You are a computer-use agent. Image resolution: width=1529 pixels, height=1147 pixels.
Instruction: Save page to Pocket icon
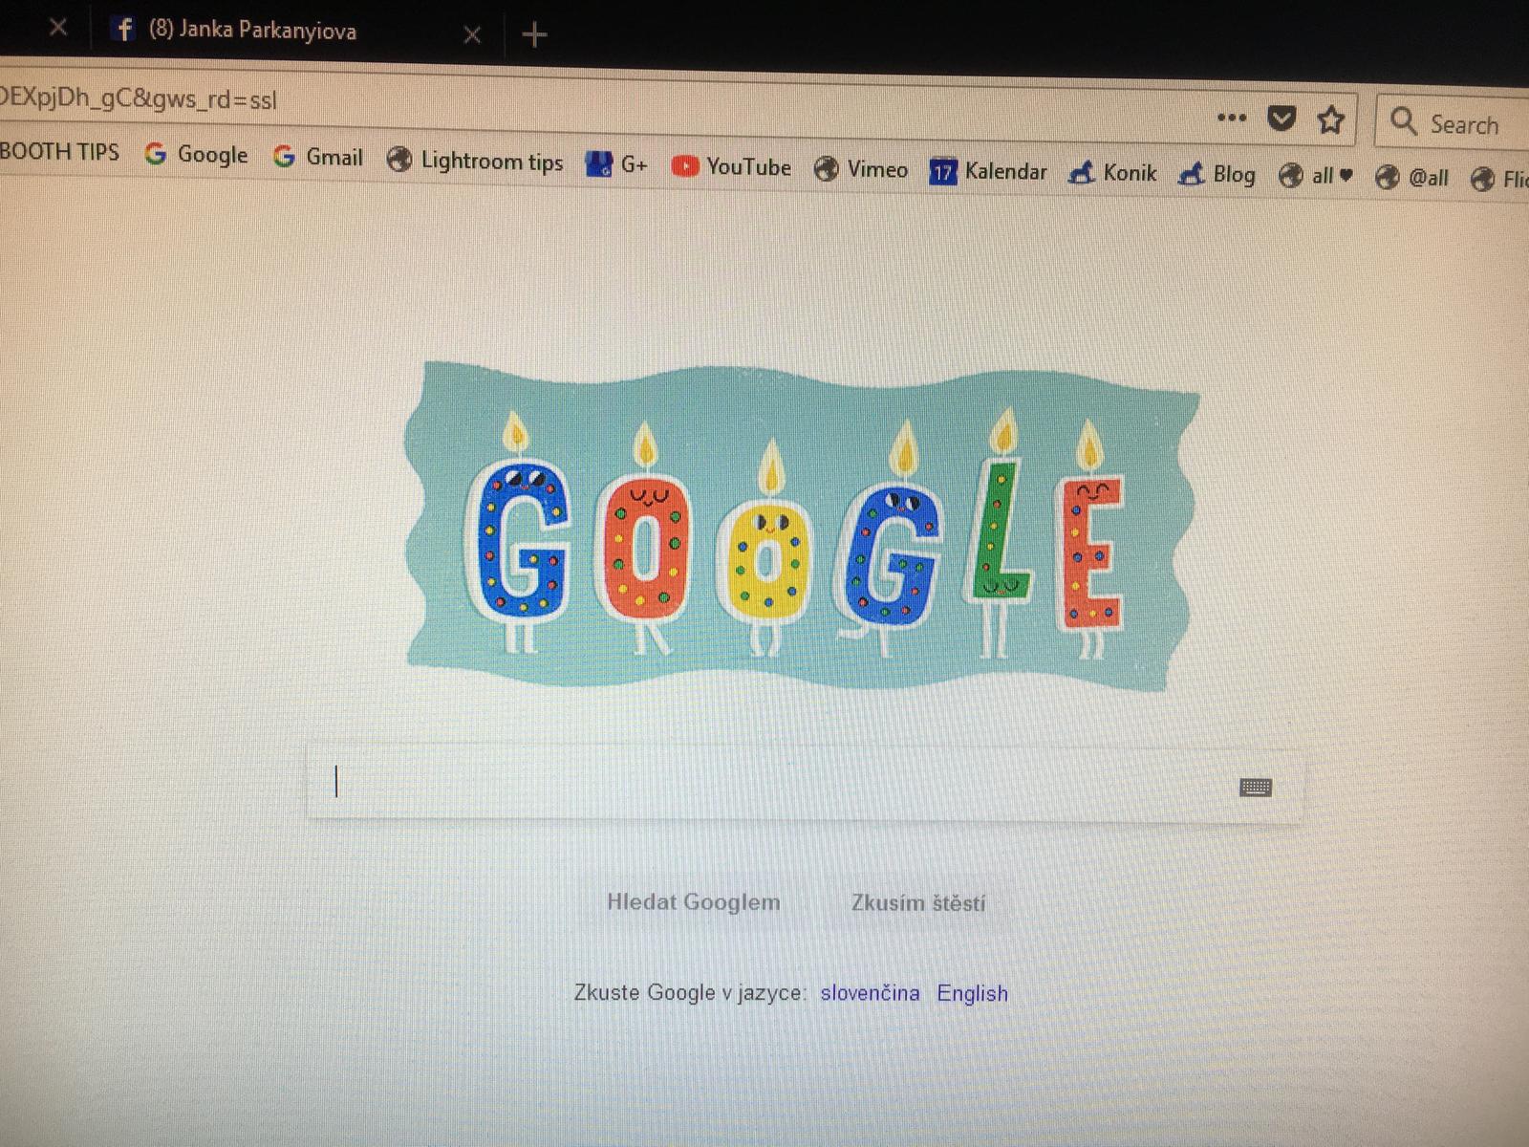click(x=1281, y=119)
